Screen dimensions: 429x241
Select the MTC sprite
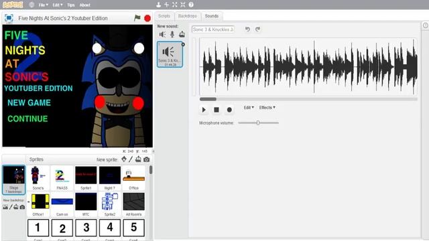pos(86,204)
